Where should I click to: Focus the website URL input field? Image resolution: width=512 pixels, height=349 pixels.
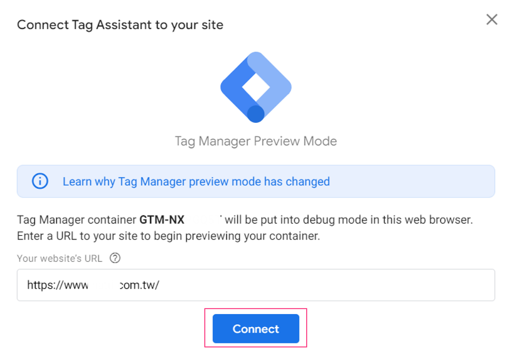(x=255, y=285)
